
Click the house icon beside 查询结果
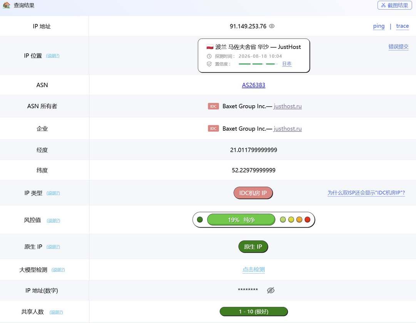(7, 5)
